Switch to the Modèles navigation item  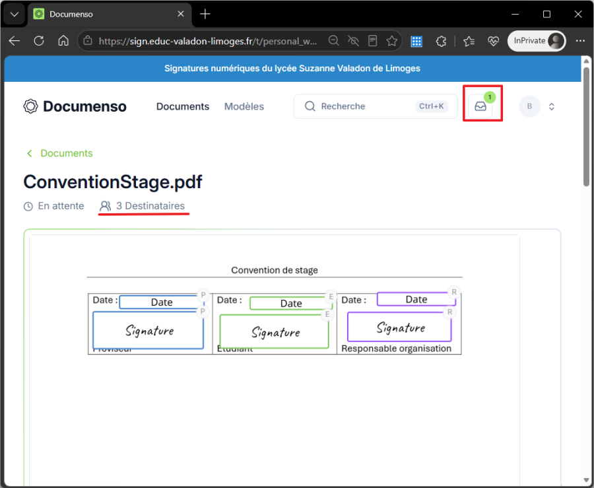click(x=244, y=106)
